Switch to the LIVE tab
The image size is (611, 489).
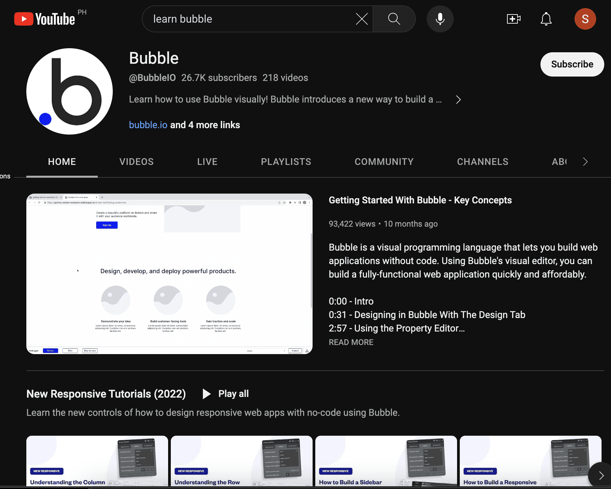[x=207, y=162]
